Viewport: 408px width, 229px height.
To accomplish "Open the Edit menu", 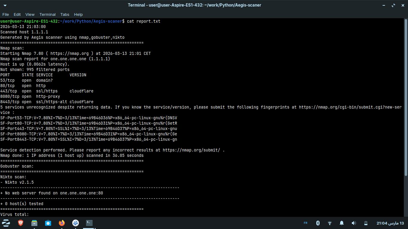I will [x=17, y=14].
